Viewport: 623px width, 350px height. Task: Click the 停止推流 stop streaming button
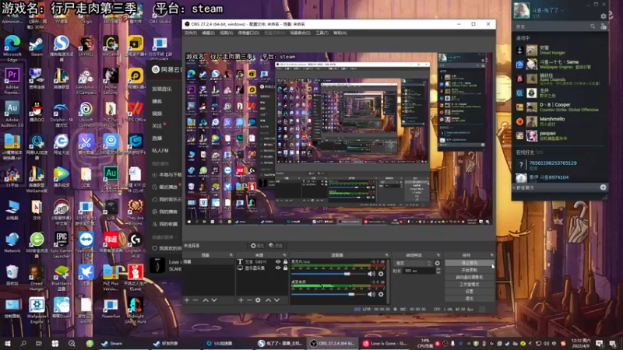tap(470, 263)
